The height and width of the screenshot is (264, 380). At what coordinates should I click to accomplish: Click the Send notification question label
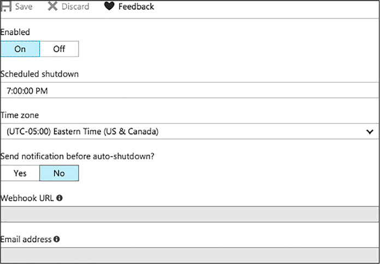coord(78,156)
